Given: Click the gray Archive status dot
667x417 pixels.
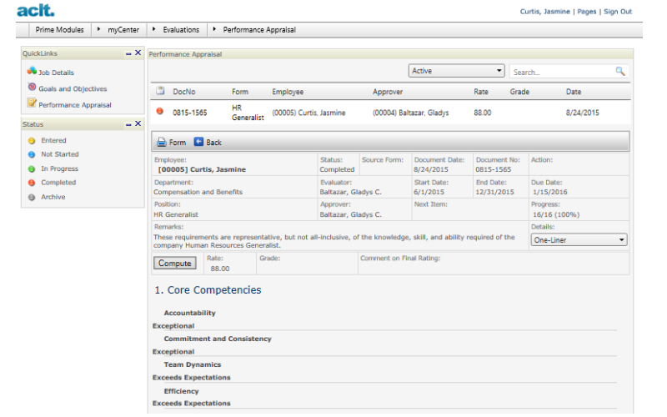Looking at the screenshot, I should point(32,198).
